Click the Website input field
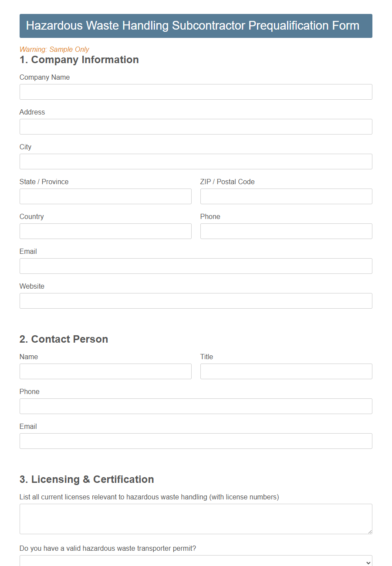Screen dimensions: 392x566 [x=196, y=301]
